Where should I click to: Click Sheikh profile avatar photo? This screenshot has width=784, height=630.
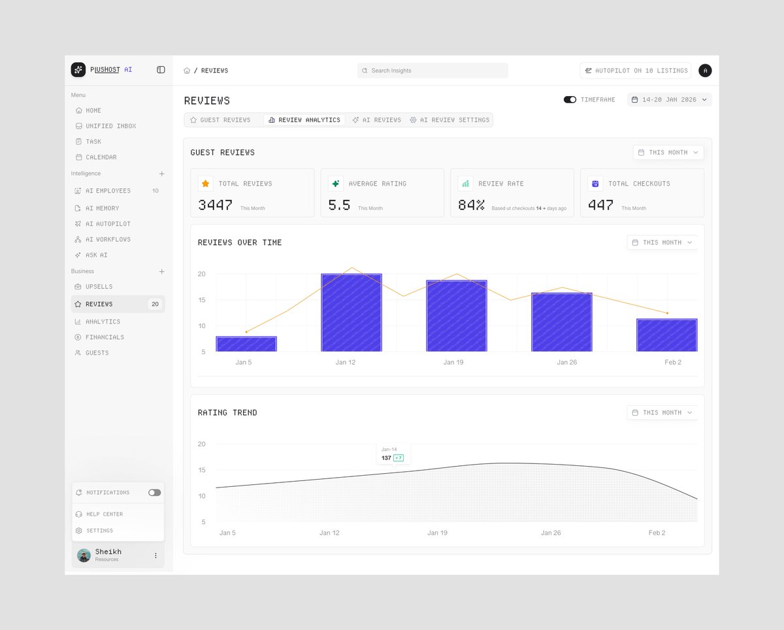coord(84,555)
